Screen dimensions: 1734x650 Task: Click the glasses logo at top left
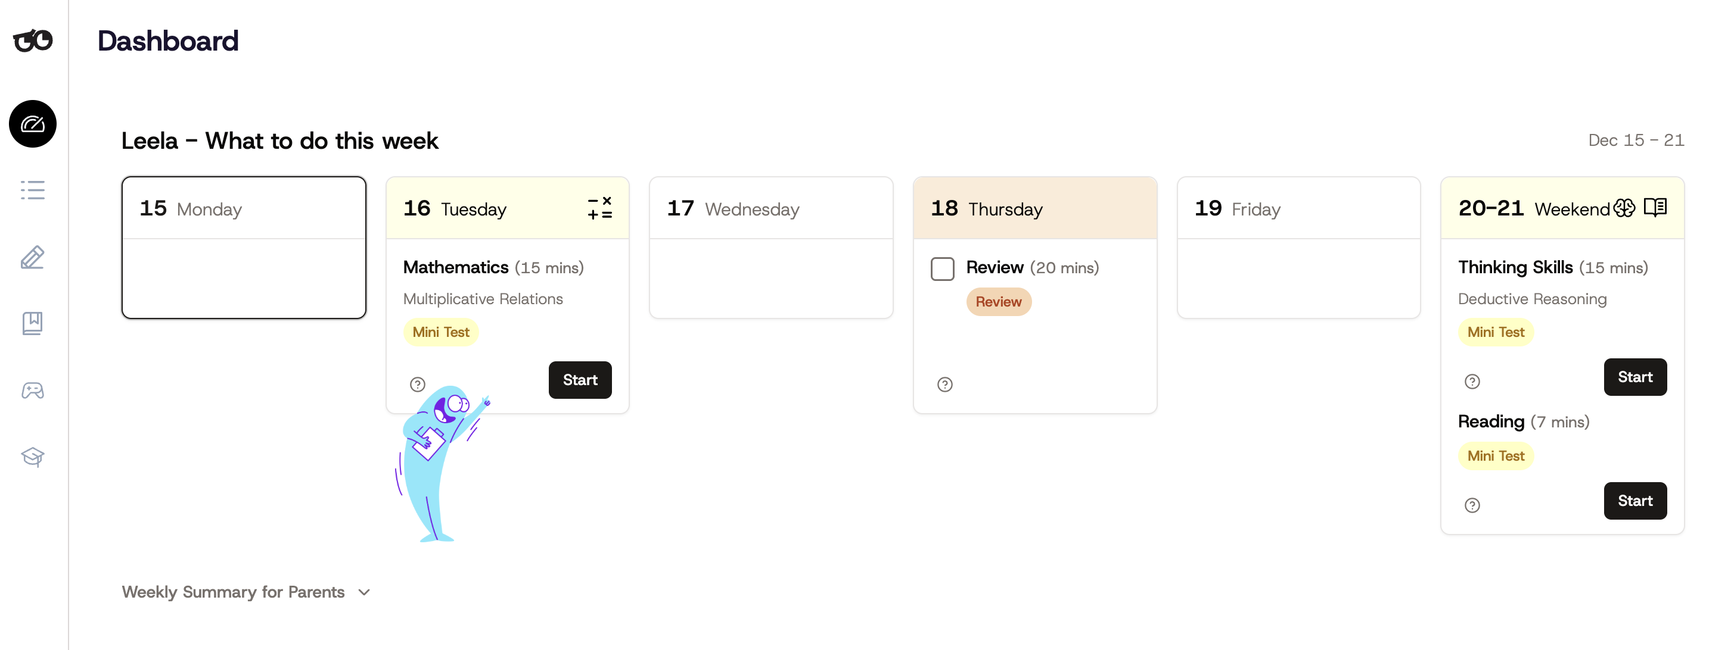point(32,40)
